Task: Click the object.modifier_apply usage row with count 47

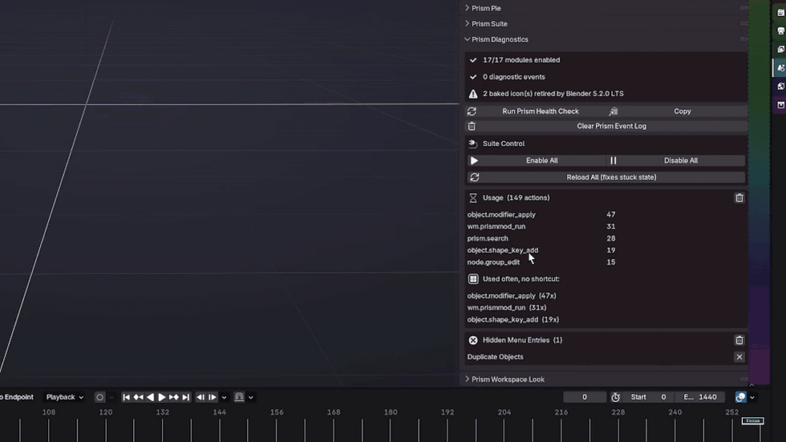Action: coord(541,214)
